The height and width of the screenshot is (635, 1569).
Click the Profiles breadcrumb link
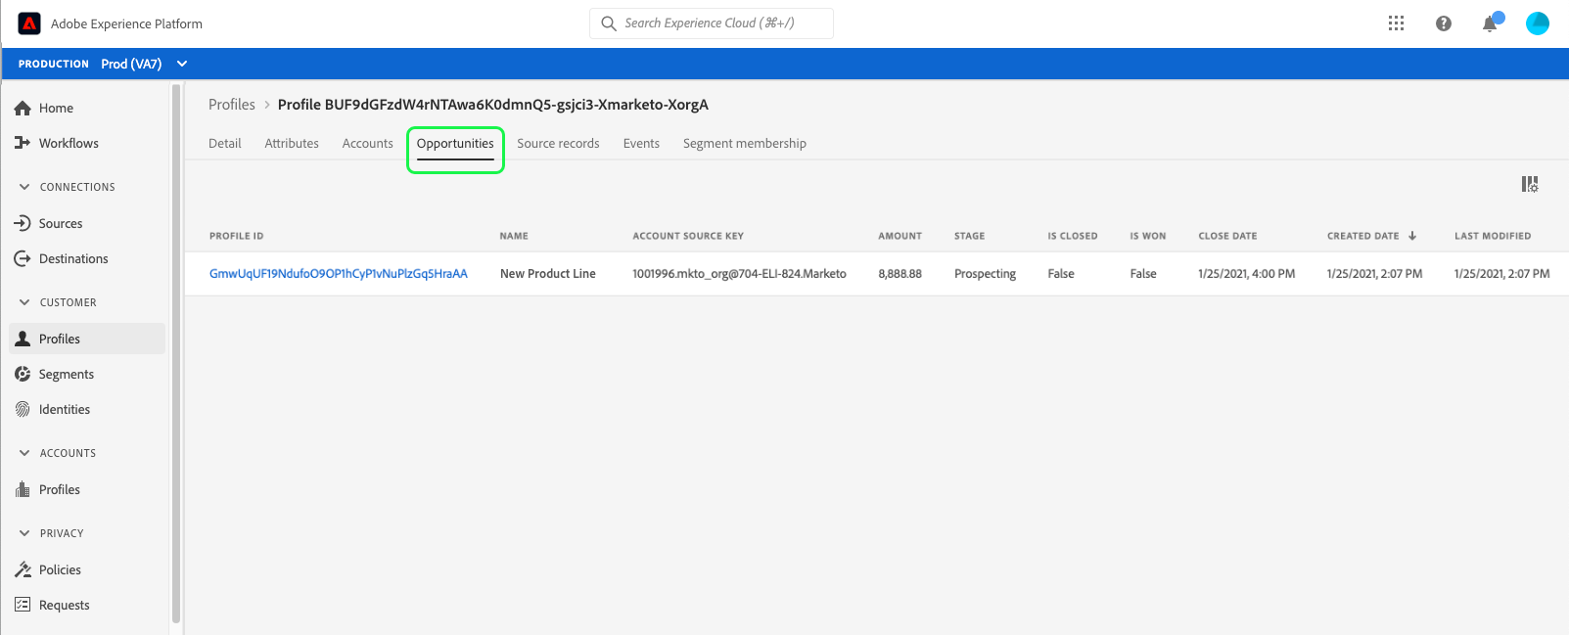click(231, 105)
